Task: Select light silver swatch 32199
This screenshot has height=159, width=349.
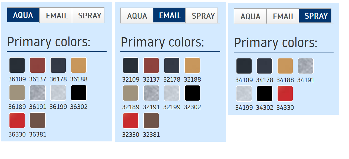Action: pyautogui.click(x=172, y=93)
